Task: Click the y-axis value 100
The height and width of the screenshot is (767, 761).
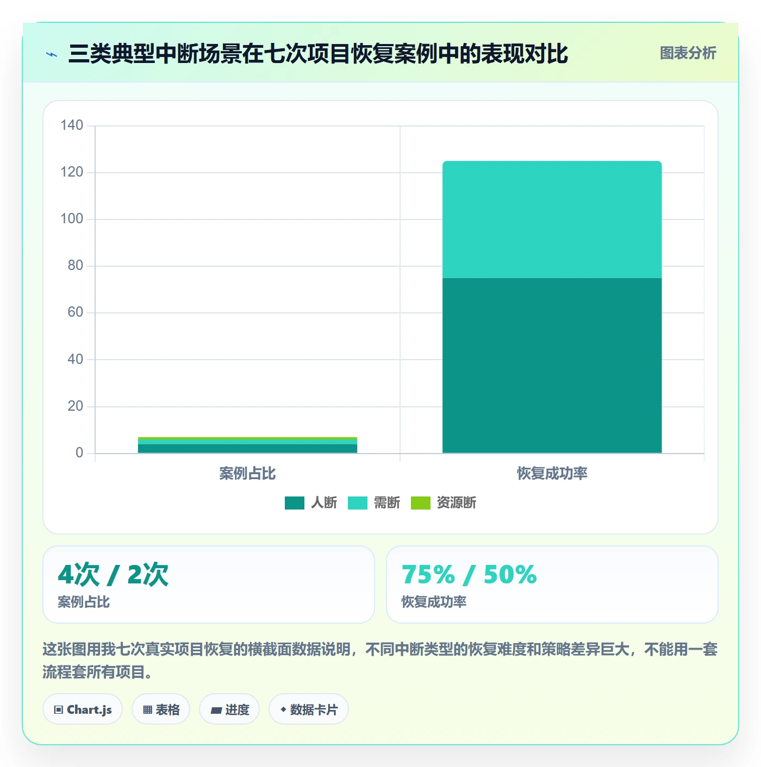Action: [72, 219]
